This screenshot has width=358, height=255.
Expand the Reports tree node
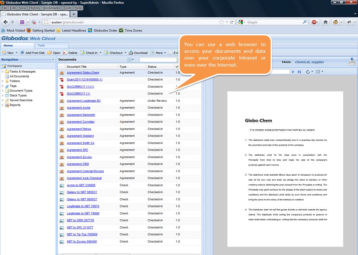point(3,105)
